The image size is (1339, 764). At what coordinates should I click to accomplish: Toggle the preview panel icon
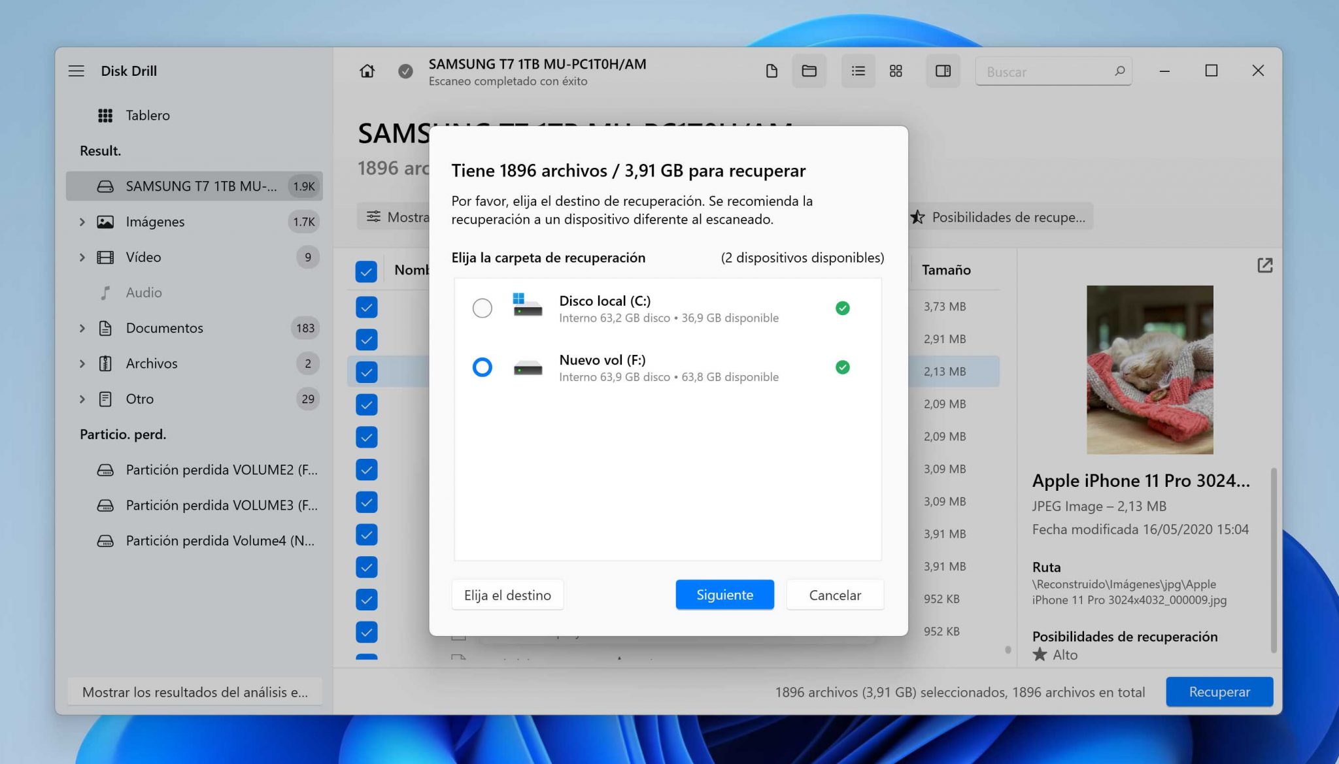pos(943,71)
